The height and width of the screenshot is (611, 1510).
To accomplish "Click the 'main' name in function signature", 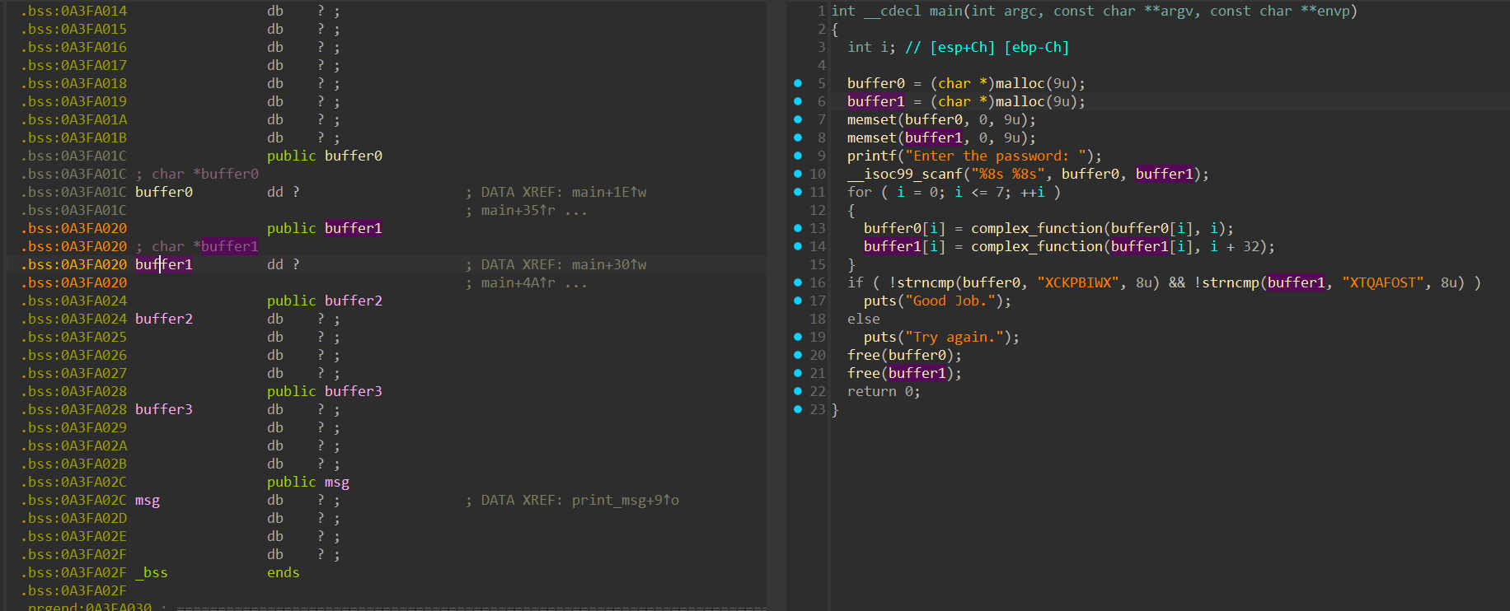I will pos(946,11).
